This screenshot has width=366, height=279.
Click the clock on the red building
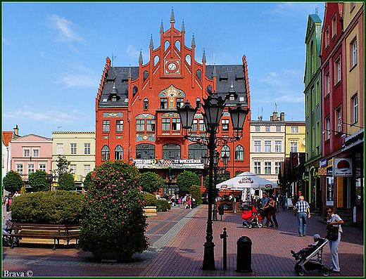pos(172,67)
